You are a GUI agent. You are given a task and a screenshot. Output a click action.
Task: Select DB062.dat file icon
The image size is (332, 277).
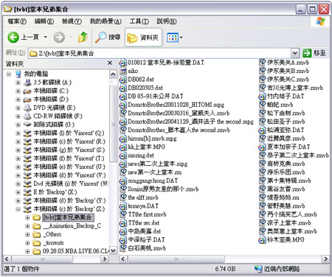point(122,80)
